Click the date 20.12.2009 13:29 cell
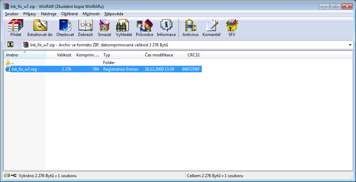The height and width of the screenshot is (182, 356). 159,69
